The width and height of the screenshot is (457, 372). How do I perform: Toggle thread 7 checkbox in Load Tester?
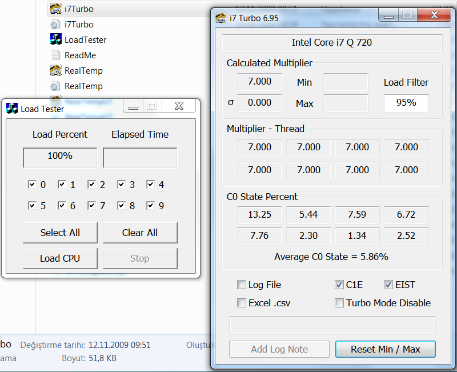pos(91,206)
